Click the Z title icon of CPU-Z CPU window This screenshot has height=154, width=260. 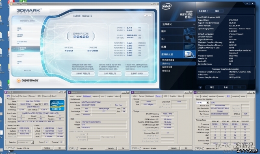tap(6, 92)
